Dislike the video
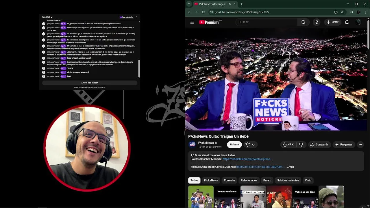Viewport: 370px width, 208px height. 301,144
